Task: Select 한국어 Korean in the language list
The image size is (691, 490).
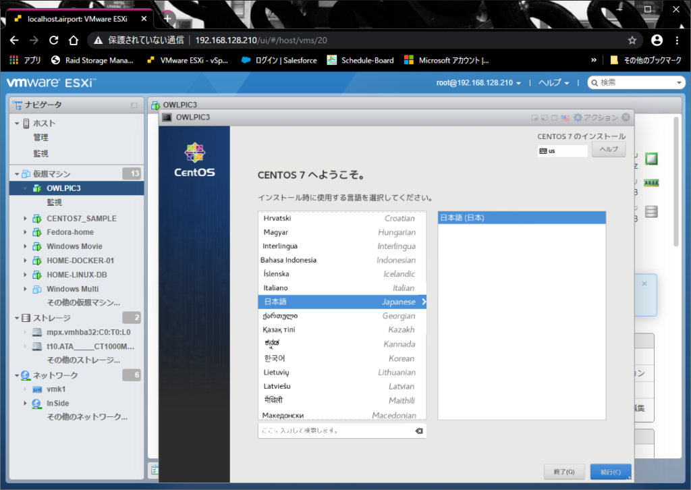Action: click(342, 358)
